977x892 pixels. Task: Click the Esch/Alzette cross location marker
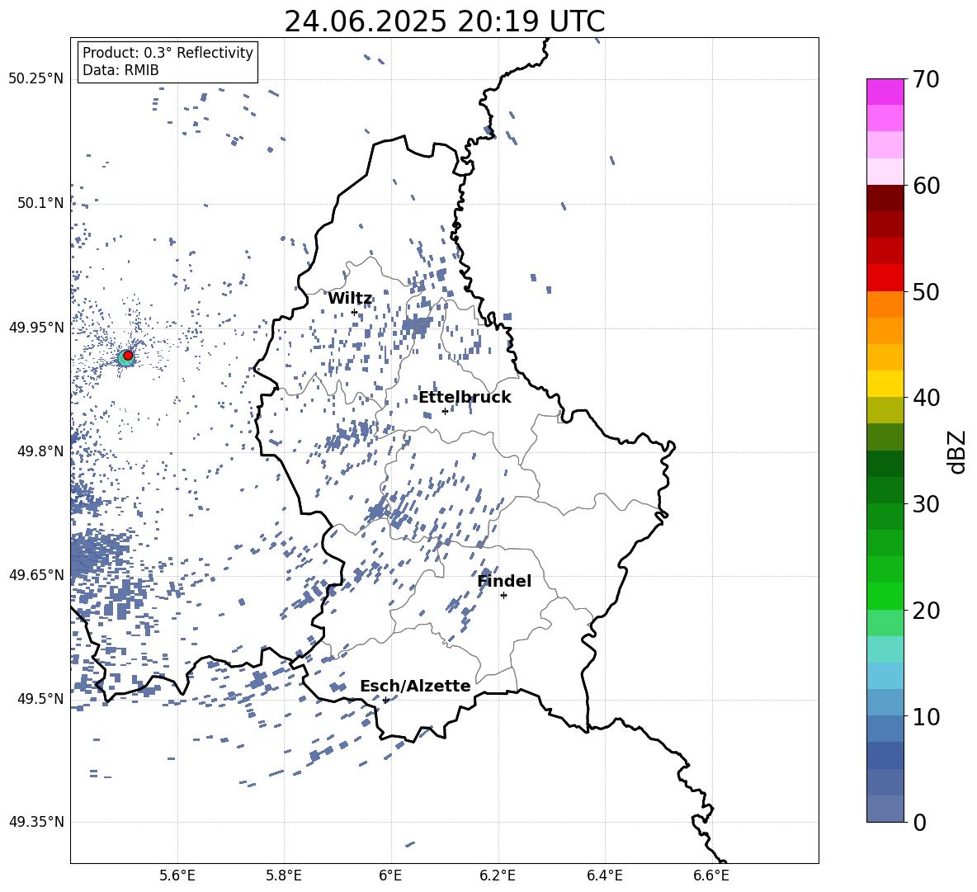point(385,700)
